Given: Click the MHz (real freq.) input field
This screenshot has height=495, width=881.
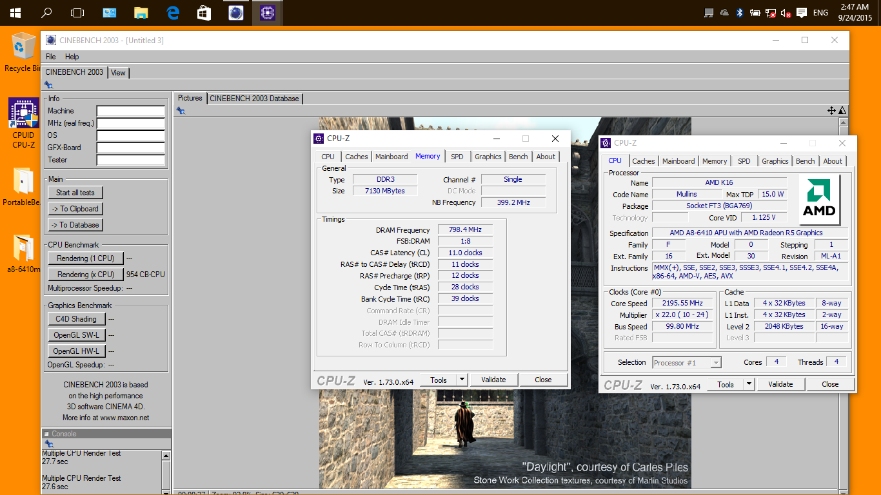Looking at the screenshot, I should click(x=131, y=123).
